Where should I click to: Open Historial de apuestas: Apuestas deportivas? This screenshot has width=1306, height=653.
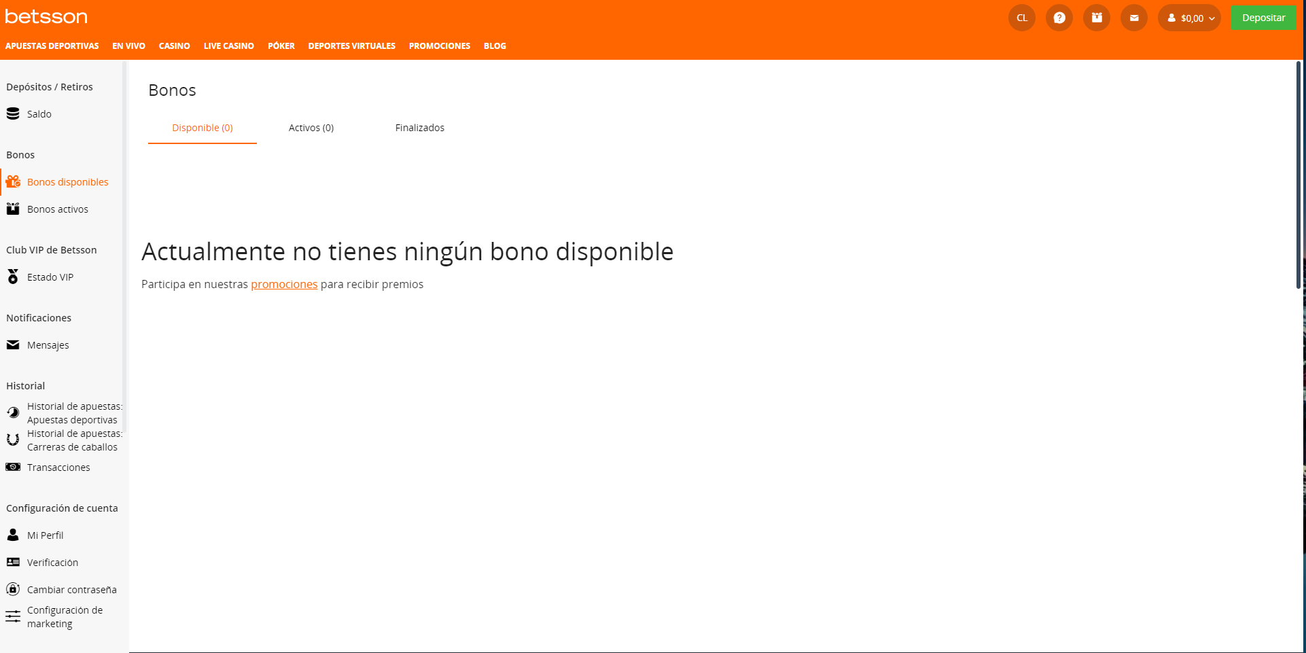click(75, 413)
